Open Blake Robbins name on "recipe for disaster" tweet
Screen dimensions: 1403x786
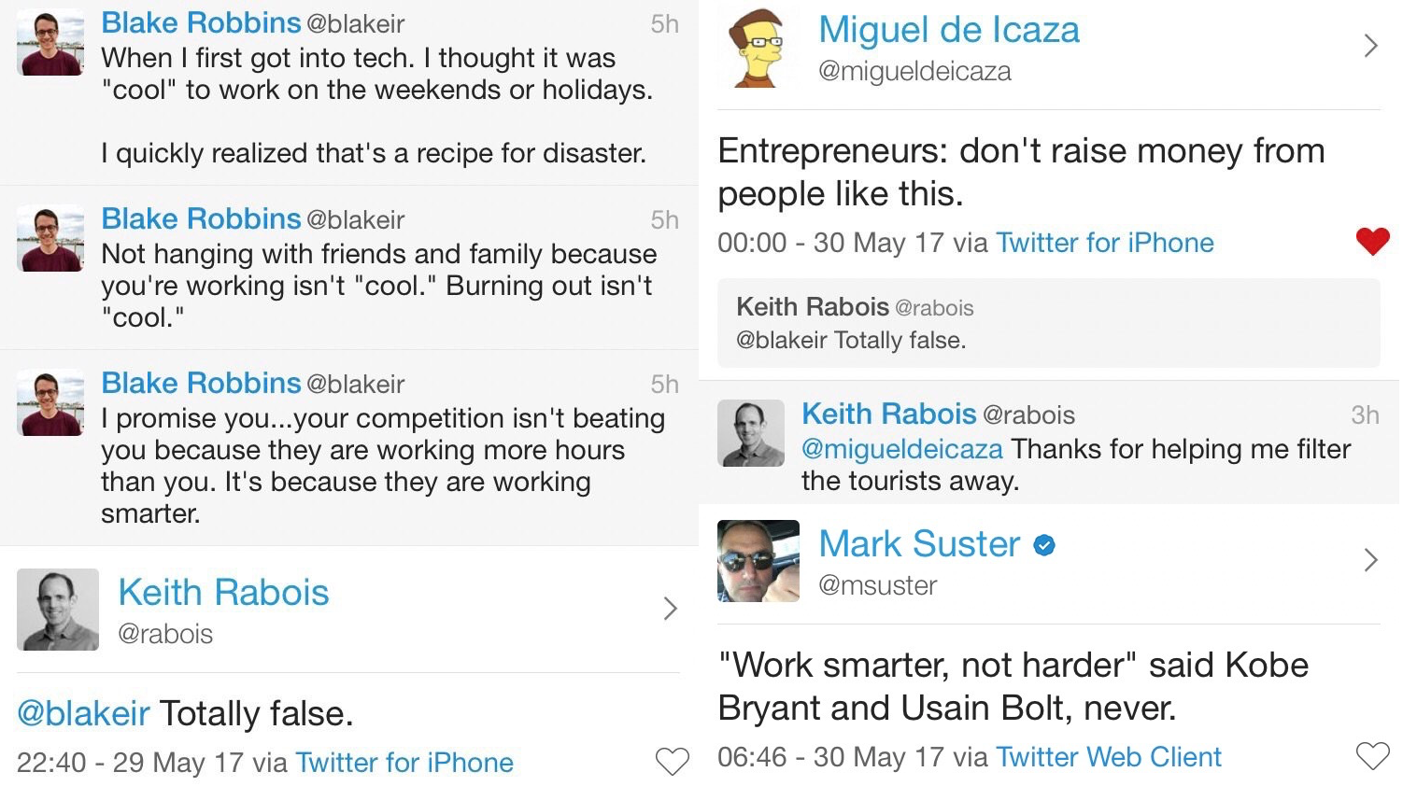tap(201, 22)
